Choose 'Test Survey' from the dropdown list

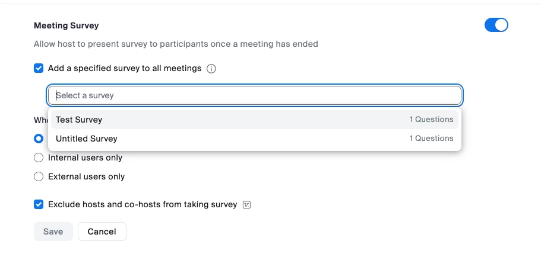click(79, 120)
